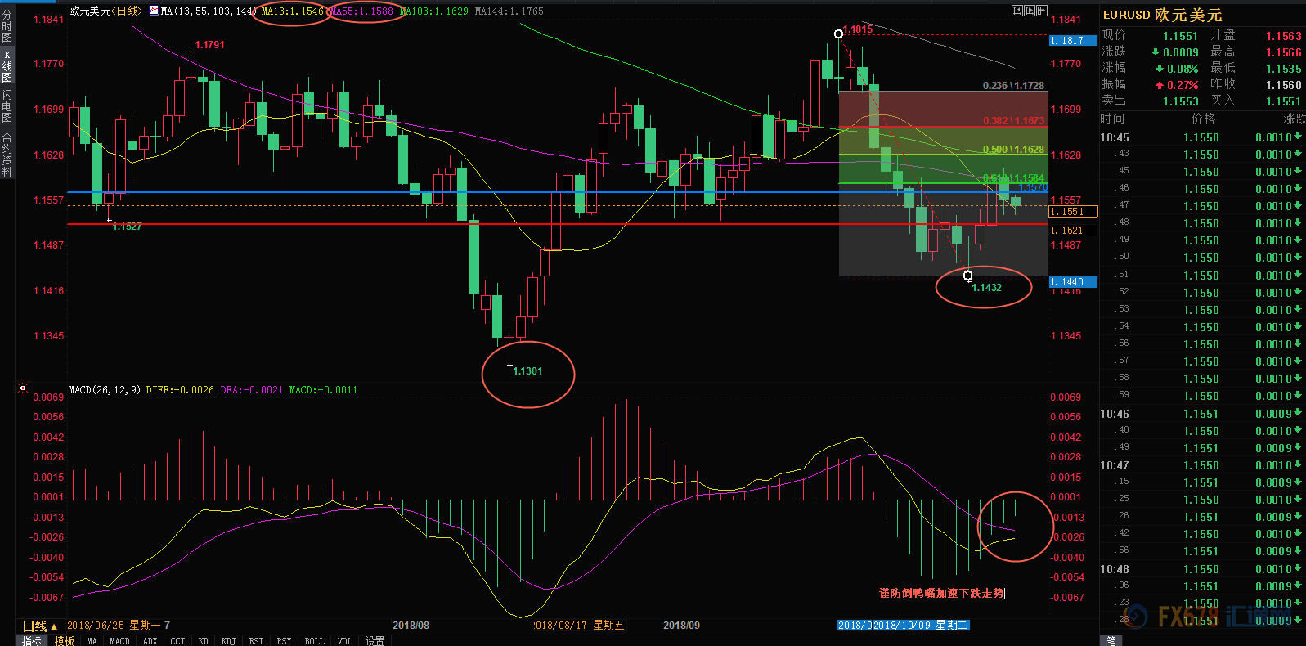Switch indicator to ADX
Viewport: 1306px width, 646px height.
point(150,641)
